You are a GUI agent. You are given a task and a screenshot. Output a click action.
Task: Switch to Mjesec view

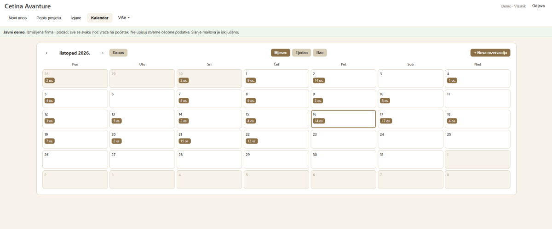coord(281,53)
